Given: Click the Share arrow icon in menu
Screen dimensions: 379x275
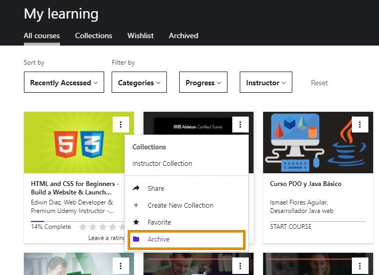Looking at the screenshot, I should click(x=136, y=188).
